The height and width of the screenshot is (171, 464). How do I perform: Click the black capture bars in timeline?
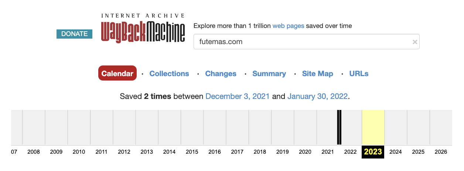[339, 127]
